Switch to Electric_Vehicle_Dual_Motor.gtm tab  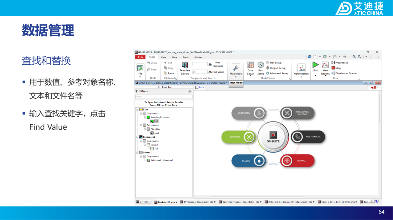point(240,202)
